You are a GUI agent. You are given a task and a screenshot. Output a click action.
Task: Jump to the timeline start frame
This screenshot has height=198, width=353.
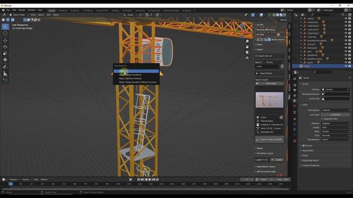click(x=138, y=180)
